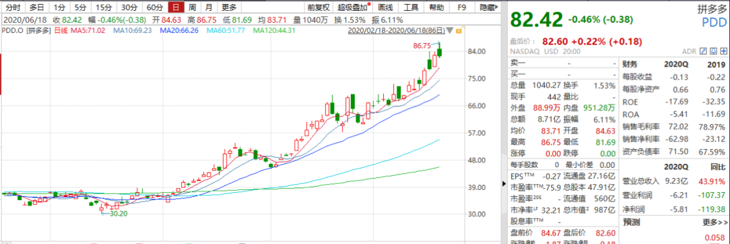Click the 86.75 high price marker
This screenshot has width=730, height=244.
pos(421,45)
